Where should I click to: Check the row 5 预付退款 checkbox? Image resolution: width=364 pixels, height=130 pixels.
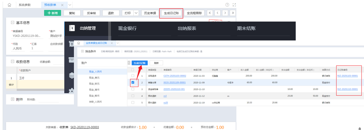coord(133,102)
